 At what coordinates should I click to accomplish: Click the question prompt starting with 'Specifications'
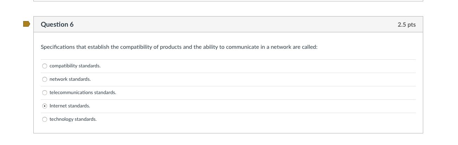click(179, 47)
